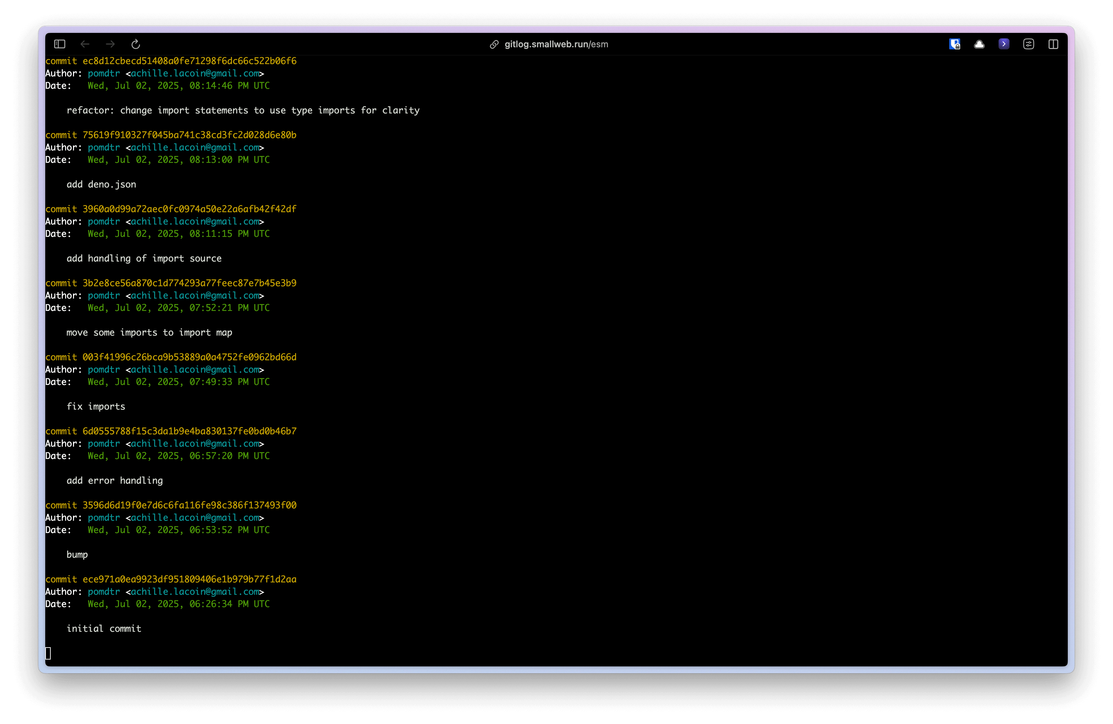The width and height of the screenshot is (1113, 724).
Task: Toggle the split view icon
Action: pyautogui.click(x=1053, y=44)
